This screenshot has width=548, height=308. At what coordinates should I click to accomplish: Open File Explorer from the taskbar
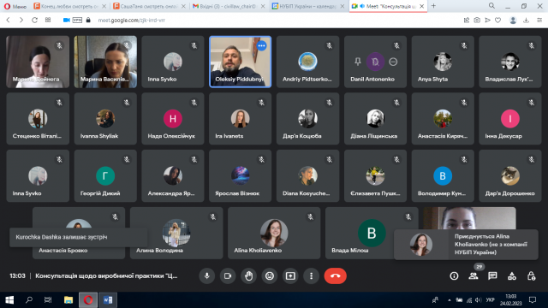[x=68, y=300]
